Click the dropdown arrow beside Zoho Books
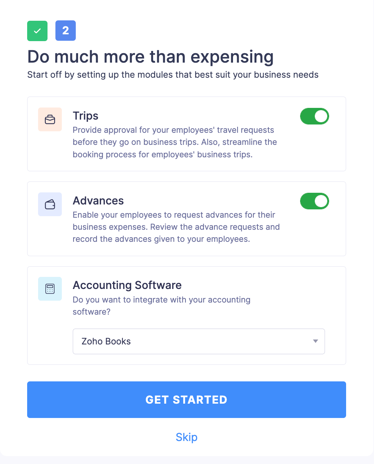The height and width of the screenshot is (464, 374). (x=315, y=341)
